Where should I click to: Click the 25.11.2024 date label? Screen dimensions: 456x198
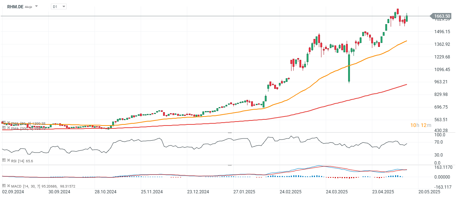[x=152, y=192]
